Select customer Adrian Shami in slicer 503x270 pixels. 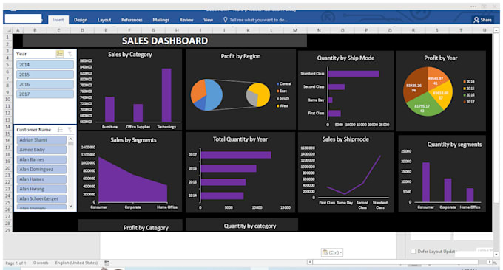pos(41,140)
